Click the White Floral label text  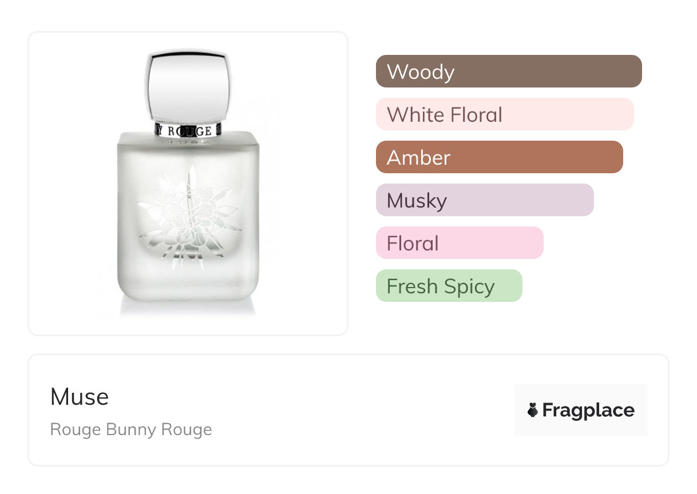[444, 115]
